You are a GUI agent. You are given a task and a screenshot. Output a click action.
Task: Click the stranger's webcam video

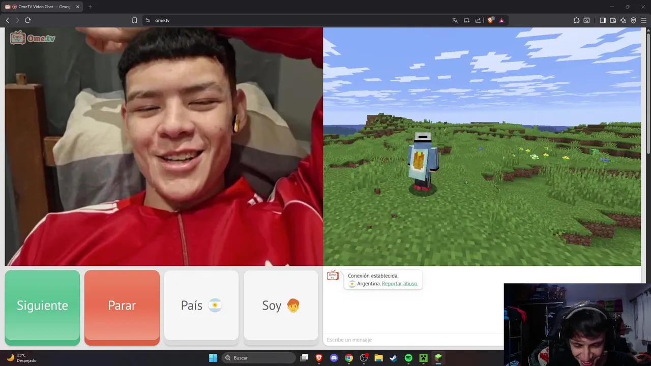[x=164, y=146]
